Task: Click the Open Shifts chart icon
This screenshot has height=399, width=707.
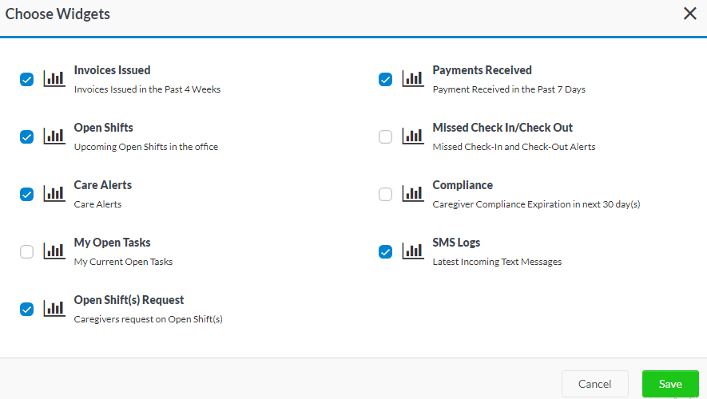Action: (x=54, y=136)
